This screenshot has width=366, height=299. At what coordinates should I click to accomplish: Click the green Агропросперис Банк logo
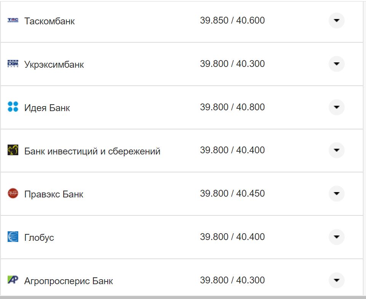point(13,280)
